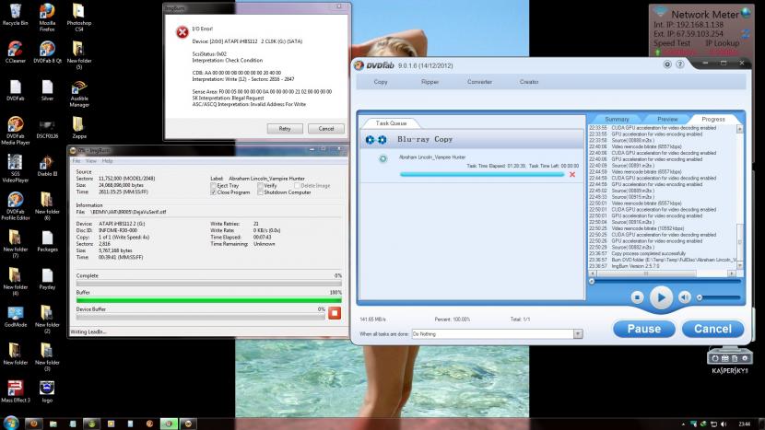Screen dimensions: 765x430
Task: Open the Recycle Bin desktop icon
Action: coord(13,11)
